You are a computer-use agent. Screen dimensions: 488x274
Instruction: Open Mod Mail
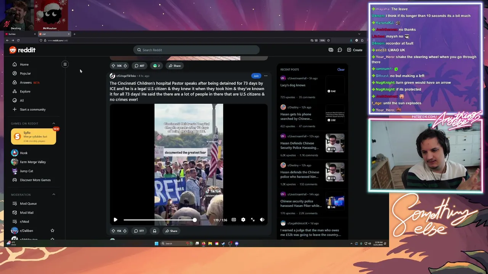[x=23, y=213]
